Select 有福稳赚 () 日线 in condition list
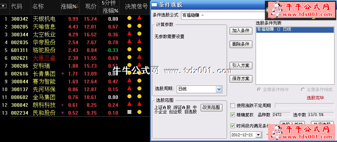The height and width of the screenshot is (142, 337). point(295,29)
